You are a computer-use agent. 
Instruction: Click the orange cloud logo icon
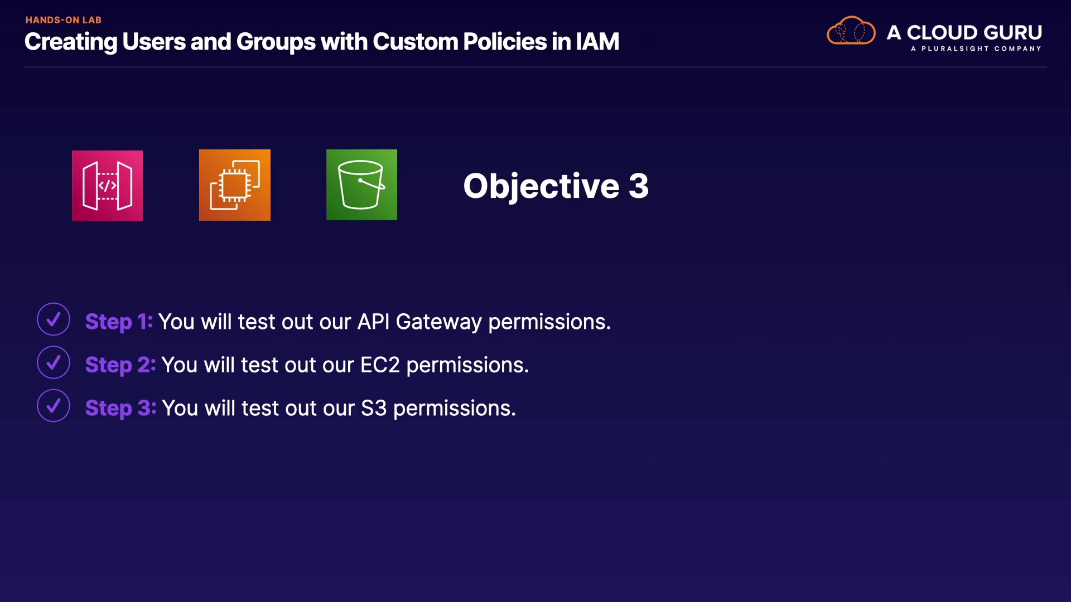coord(851,31)
